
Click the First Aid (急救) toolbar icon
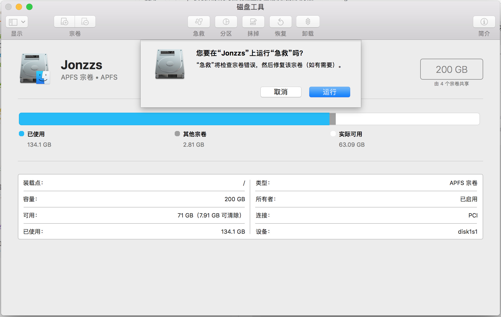199,22
